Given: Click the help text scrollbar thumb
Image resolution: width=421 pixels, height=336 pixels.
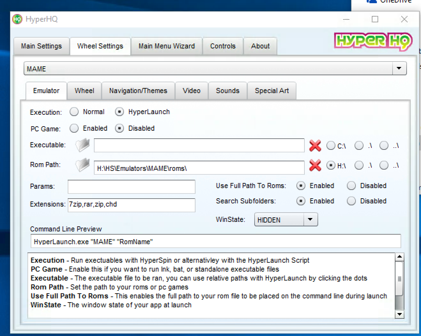Looking at the screenshot, I should tap(400, 279).
